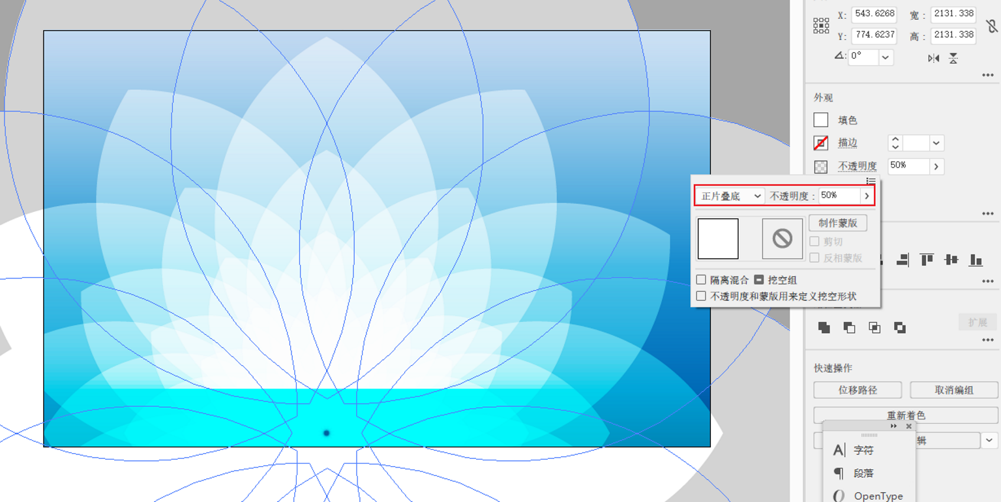This screenshot has width=1001, height=502.
Task: Click vertical align top icon
Action: pos(927,260)
